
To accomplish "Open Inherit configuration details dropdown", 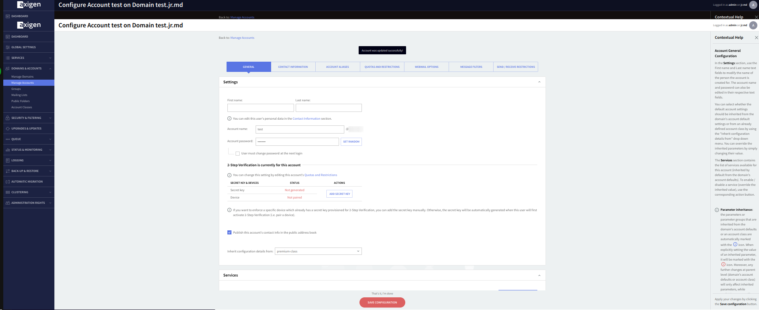I will click(x=318, y=251).
